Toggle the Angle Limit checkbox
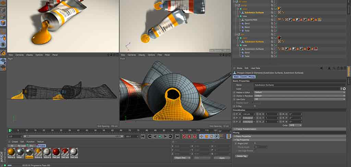 255,143
